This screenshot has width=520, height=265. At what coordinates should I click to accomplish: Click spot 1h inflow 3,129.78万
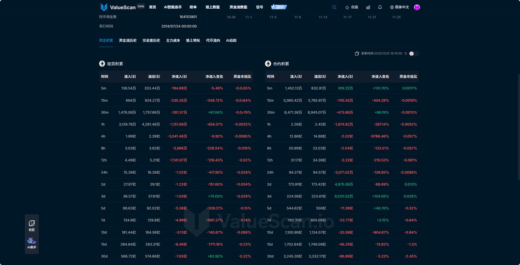127,125
